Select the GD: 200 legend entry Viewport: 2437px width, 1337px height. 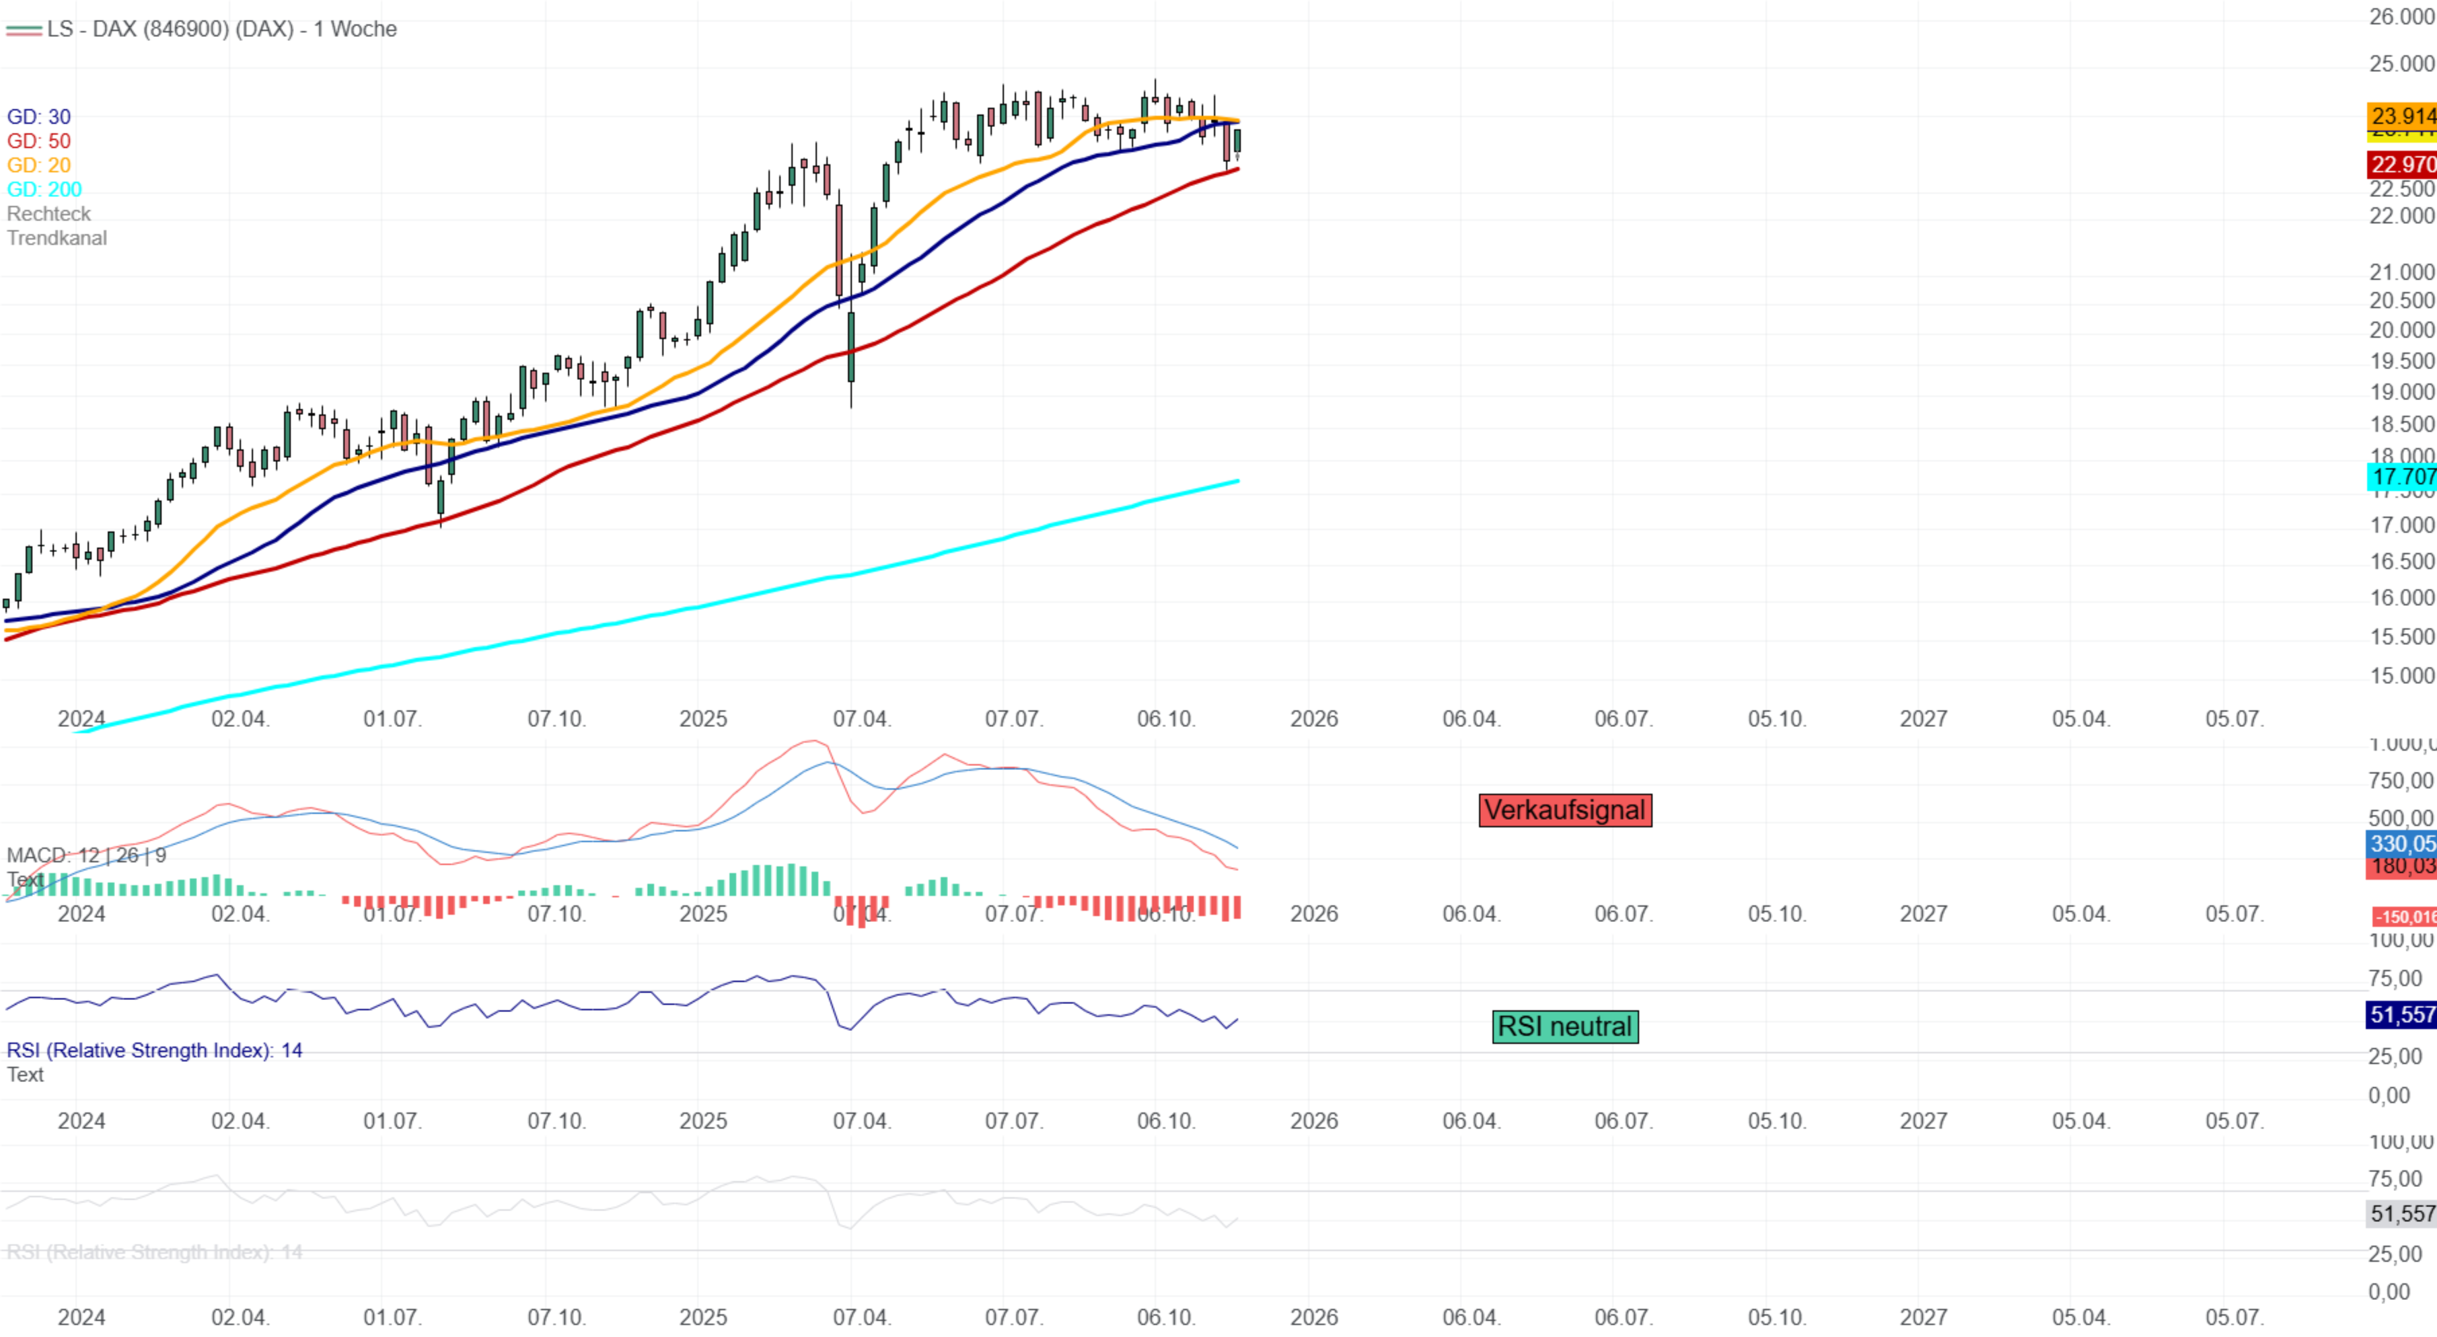click(44, 189)
